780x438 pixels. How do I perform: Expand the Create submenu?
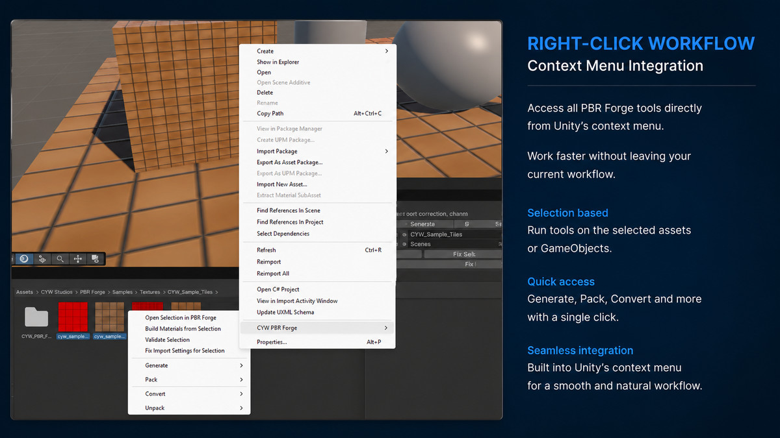(318, 51)
